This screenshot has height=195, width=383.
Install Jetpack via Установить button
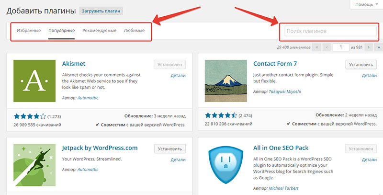click(170, 149)
